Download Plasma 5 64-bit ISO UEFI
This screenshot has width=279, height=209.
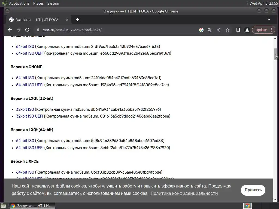(30, 53)
